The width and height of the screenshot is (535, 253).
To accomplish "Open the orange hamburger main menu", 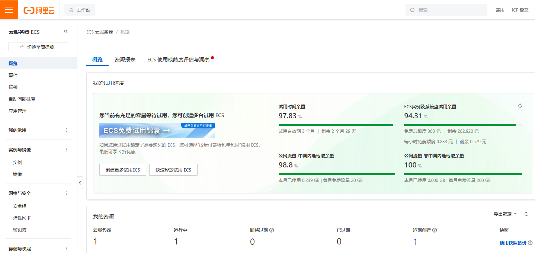I will pos(9,10).
